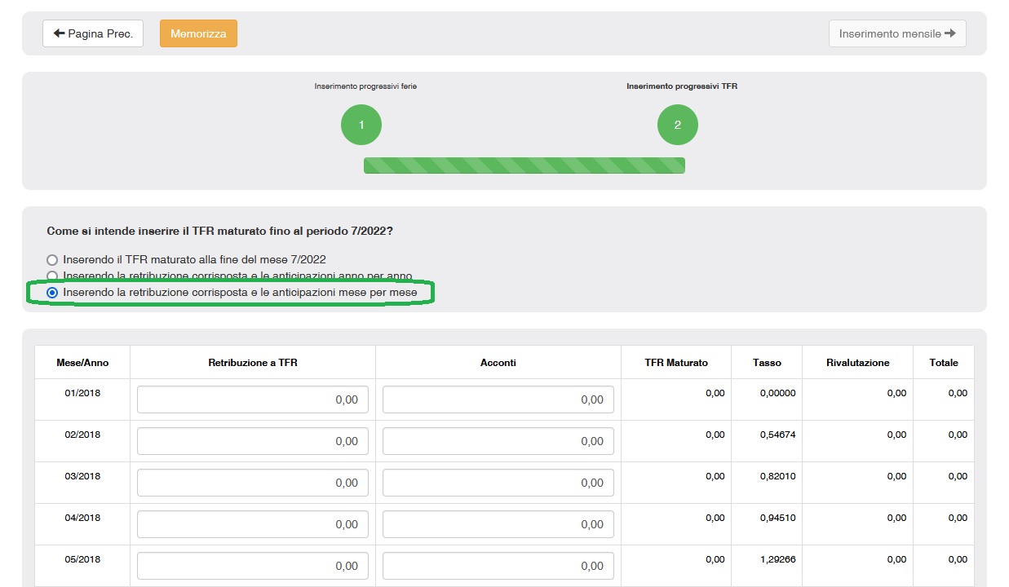Focus the Acconti field for 01/2018

coord(498,399)
